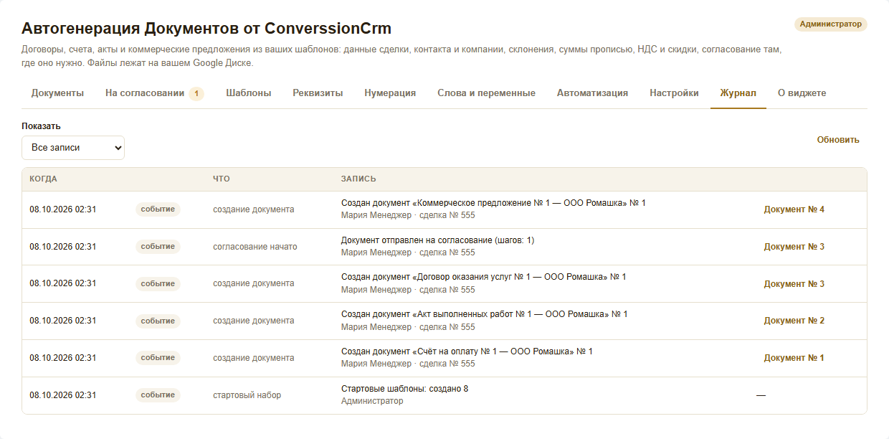Switch to the Автоматизация tab
The width and height of the screenshot is (889, 439).
(x=592, y=93)
